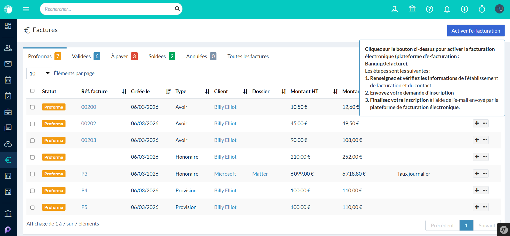The width and height of the screenshot is (510, 236).
Task: Open the mail envelope icon in sidebar
Action: coord(8,64)
